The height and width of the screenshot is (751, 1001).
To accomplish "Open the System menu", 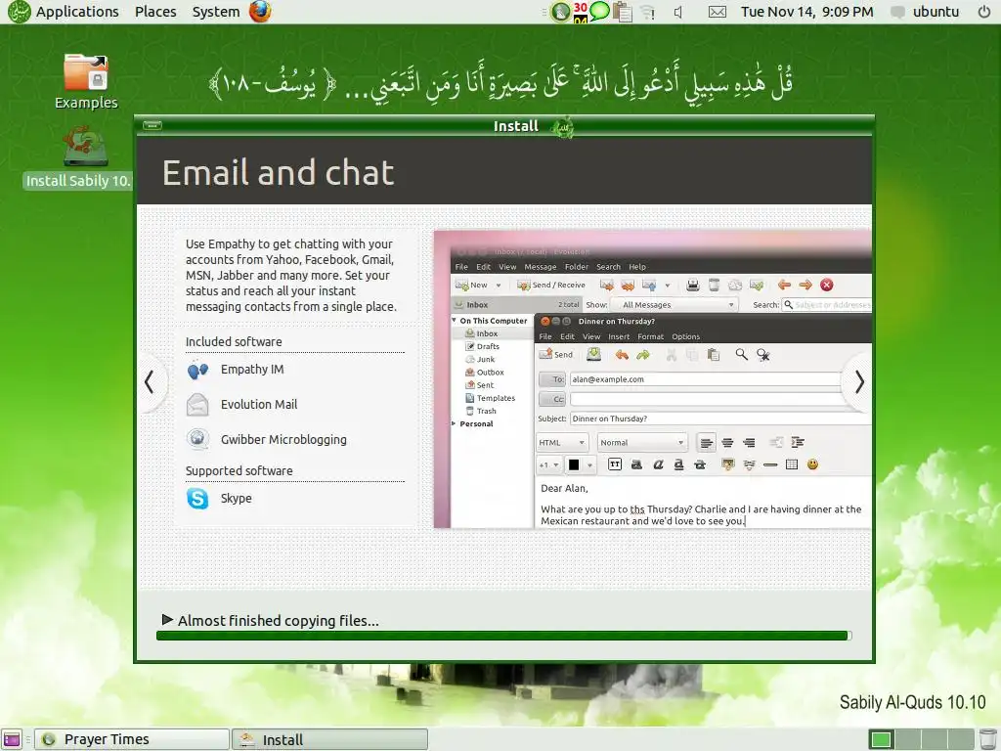I will pos(216,12).
